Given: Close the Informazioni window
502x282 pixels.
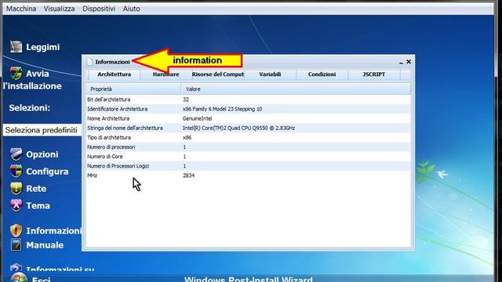Looking at the screenshot, I should coord(409,62).
